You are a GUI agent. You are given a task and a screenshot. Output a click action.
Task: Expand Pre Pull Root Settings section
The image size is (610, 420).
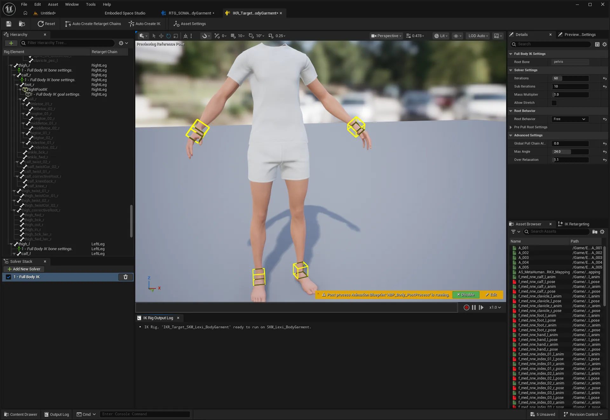pos(511,127)
